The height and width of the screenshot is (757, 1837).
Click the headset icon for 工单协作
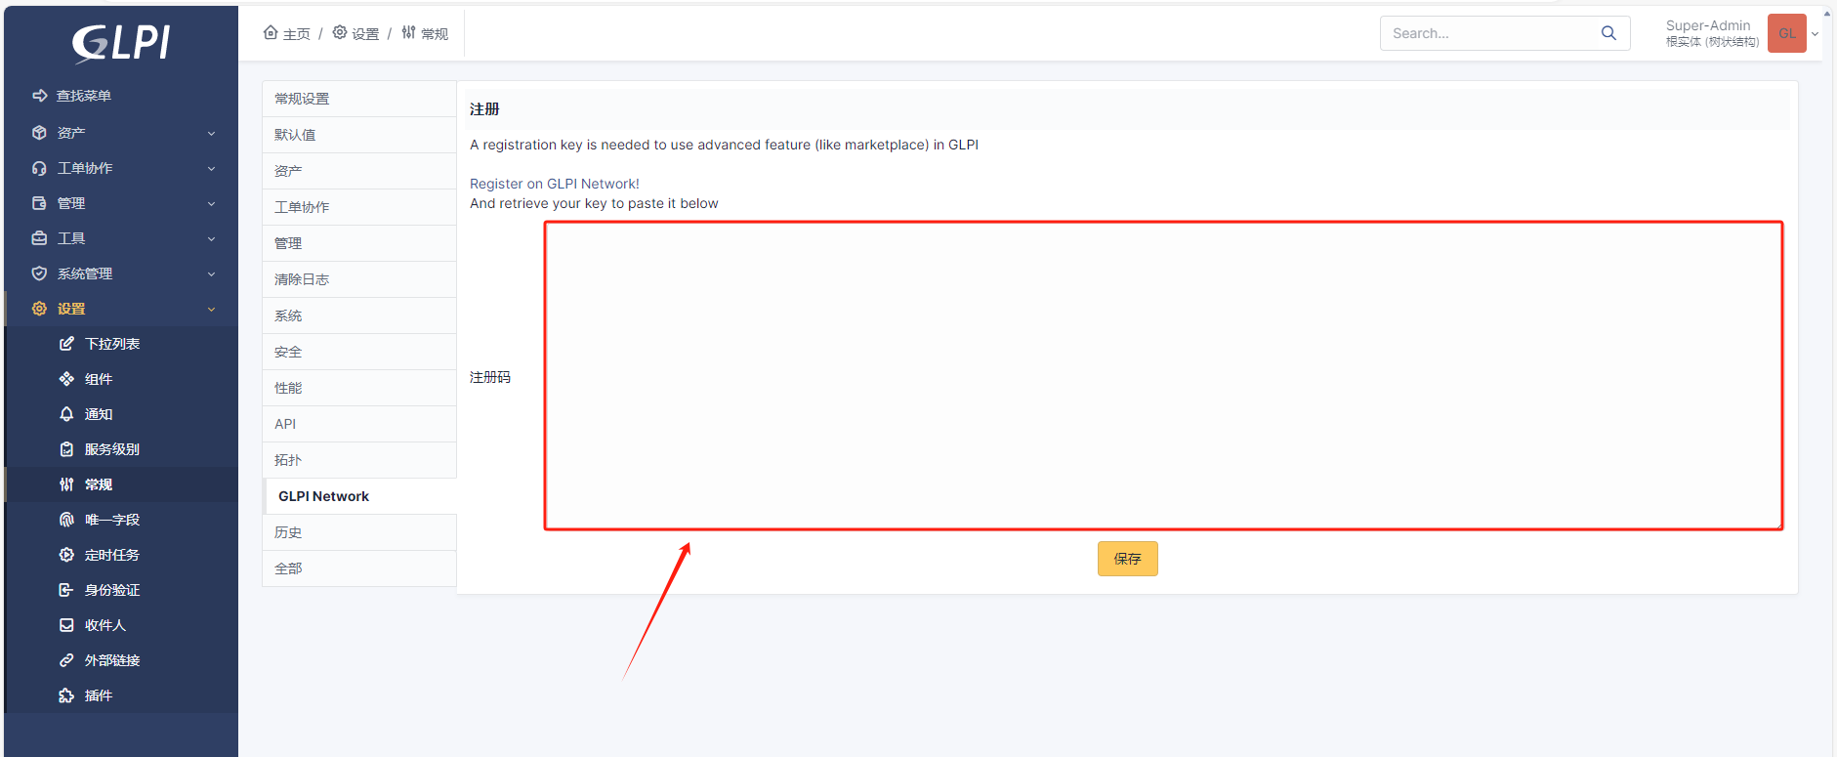pos(39,168)
